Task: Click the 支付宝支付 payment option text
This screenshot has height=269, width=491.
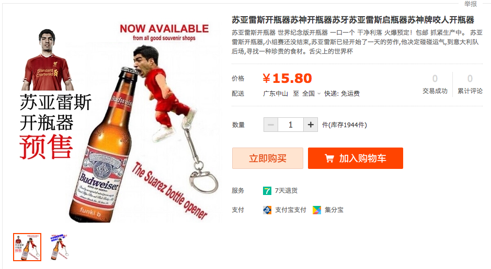Action: click(x=291, y=210)
